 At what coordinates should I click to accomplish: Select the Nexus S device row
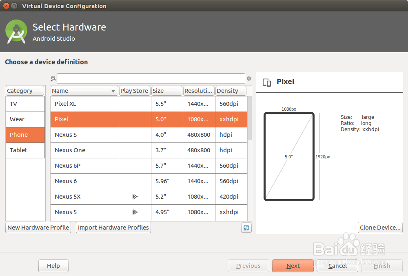[x=149, y=135]
